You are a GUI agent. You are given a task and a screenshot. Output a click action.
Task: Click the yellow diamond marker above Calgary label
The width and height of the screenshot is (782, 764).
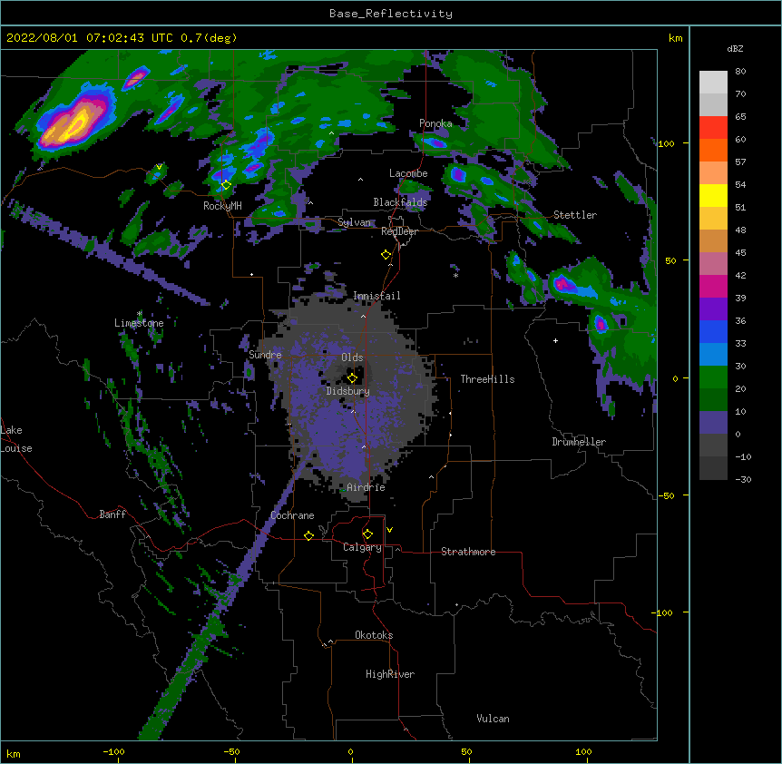click(x=367, y=534)
